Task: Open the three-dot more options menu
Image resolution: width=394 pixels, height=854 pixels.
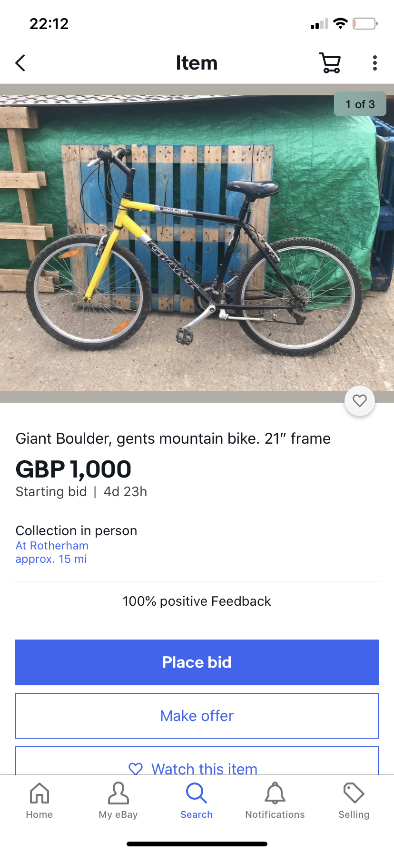Action: tap(375, 63)
